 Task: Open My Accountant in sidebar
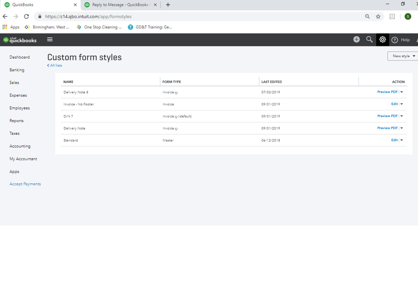coord(23,159)
